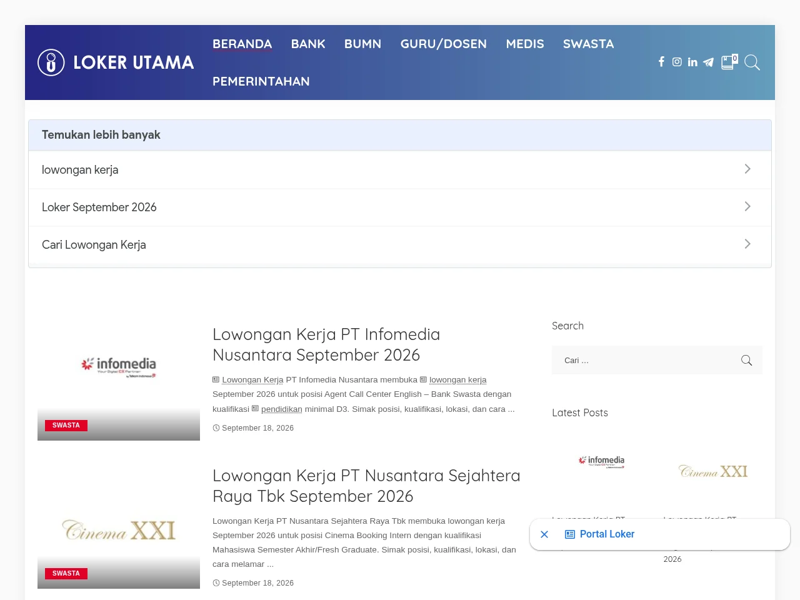Select the 'Loker September 2026' suggestion text

click(99, 207)
